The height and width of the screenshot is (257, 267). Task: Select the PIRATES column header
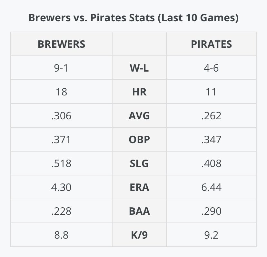coord(211,44)
